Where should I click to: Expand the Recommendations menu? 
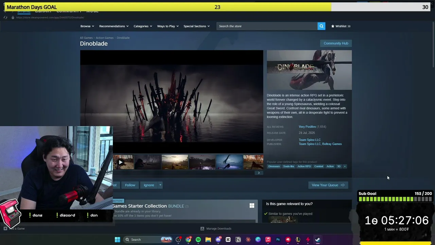pyautogui.click(x=114, y=26)
